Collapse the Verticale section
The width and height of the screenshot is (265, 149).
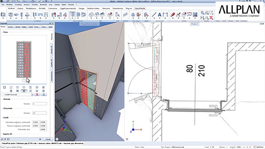click(2, 99)
